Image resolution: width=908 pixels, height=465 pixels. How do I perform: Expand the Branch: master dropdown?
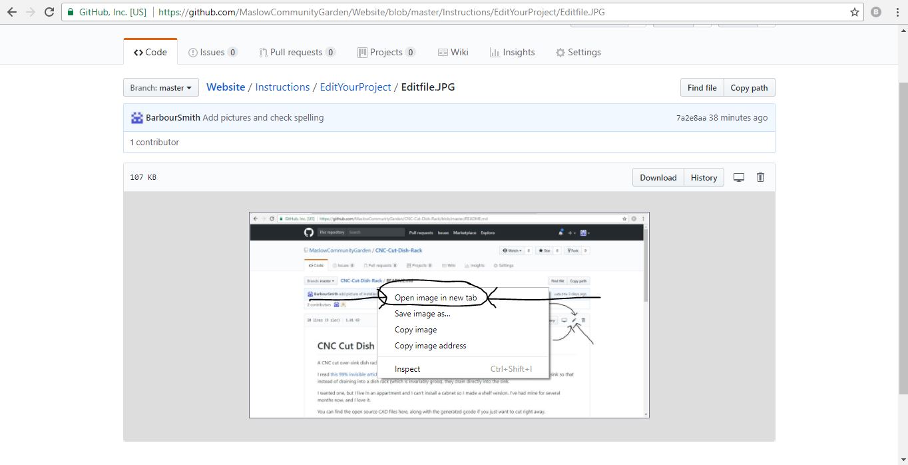[160, 87]
